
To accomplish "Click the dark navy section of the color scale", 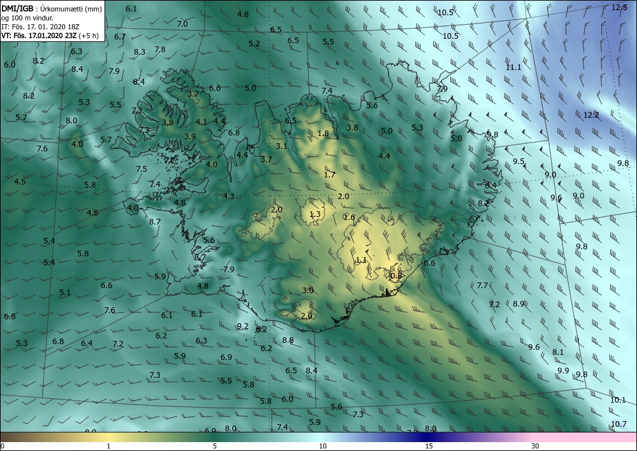I will click(427, 437).
